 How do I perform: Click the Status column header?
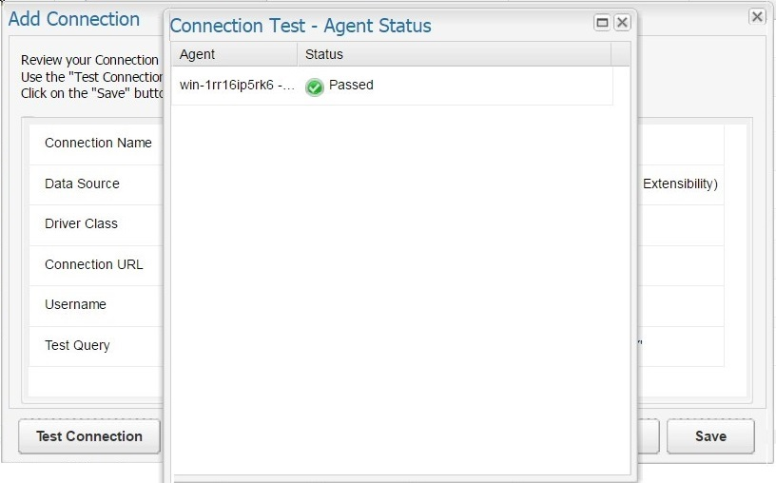453,54
